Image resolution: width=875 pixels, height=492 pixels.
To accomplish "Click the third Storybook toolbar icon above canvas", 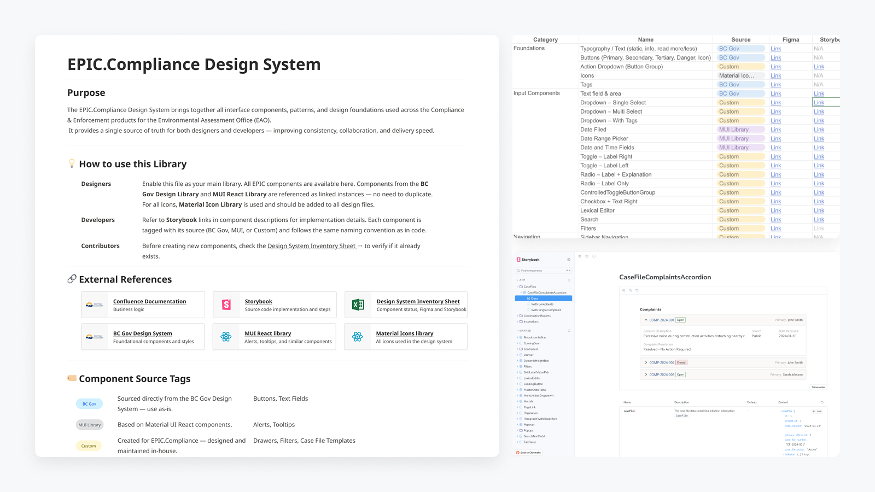I will tap(594, 256).
